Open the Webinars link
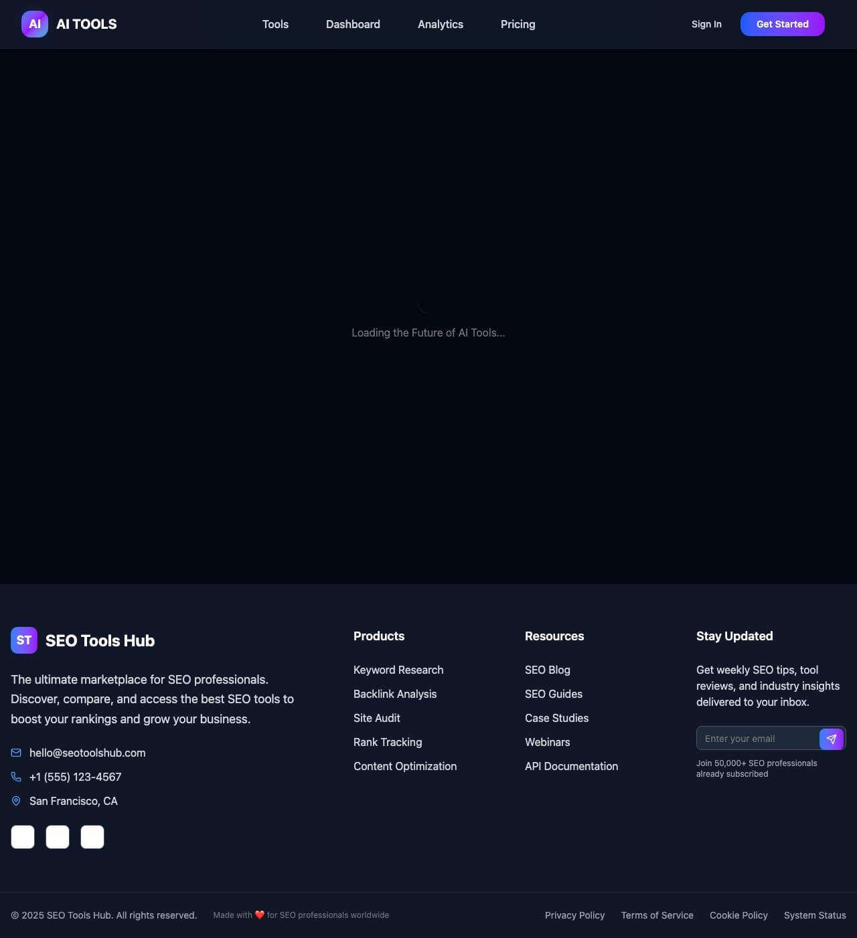This screenshot has height=938, width=857. [x=548, y=742]
